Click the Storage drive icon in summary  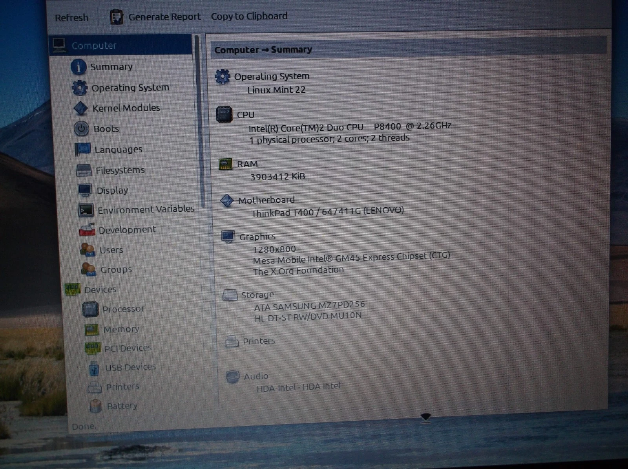[x=230, y=295]
